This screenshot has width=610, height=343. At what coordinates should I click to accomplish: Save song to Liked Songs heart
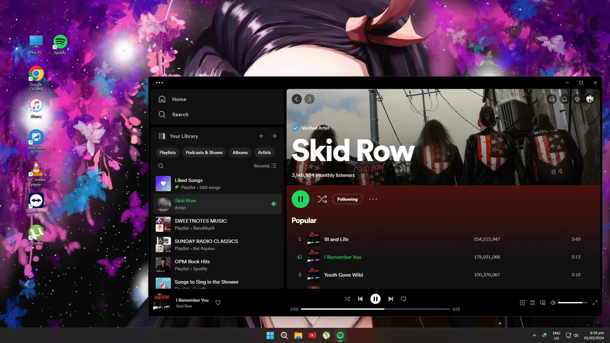coord(218,303)
